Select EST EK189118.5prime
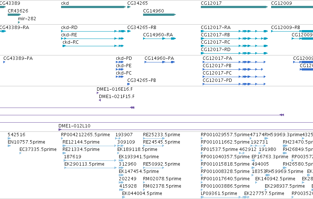Viewport: 313px width, 199px height. pos(118,153)
